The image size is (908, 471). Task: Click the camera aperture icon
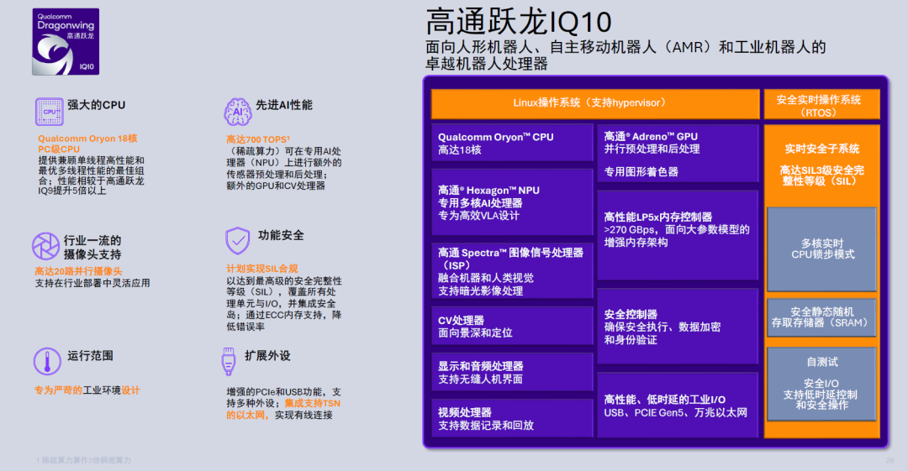coord(45,247)
